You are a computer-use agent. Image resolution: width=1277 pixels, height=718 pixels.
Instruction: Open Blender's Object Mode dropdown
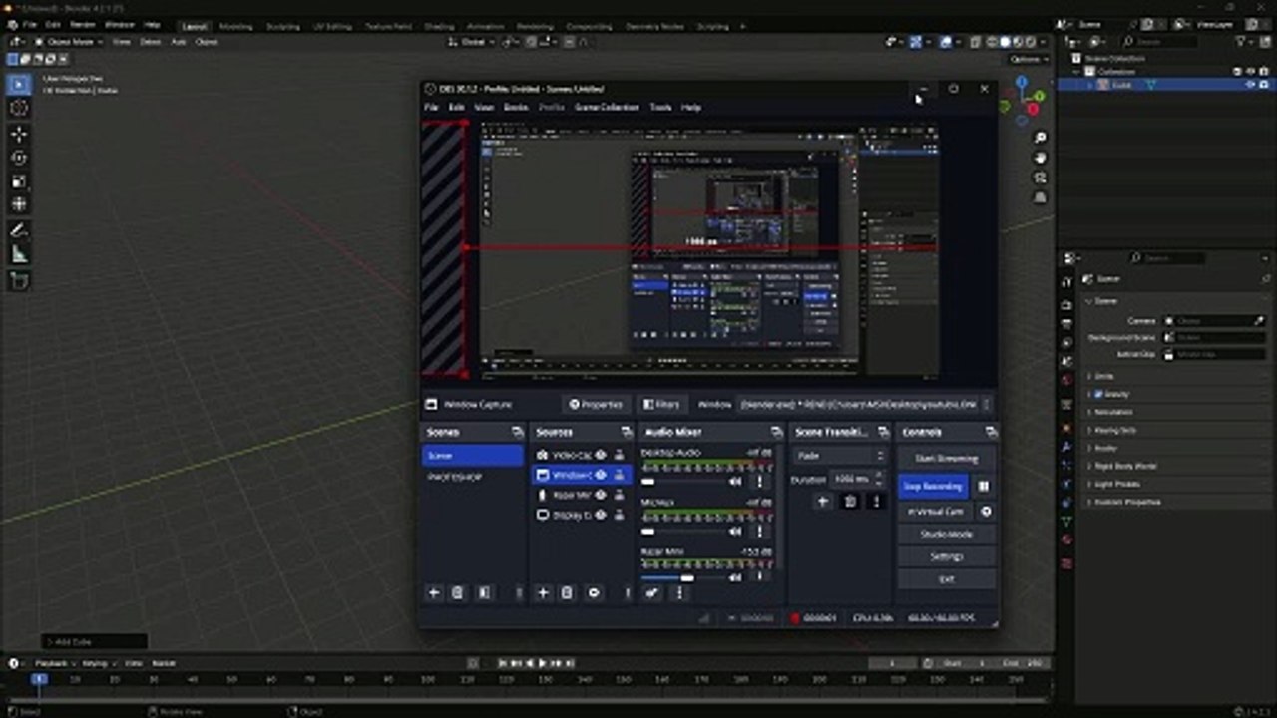[x=70, y=42]
